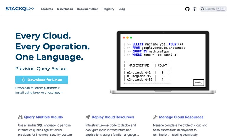
Task: Open the Blog menu item
Action: pyautogui.click(x=122, y=9)
